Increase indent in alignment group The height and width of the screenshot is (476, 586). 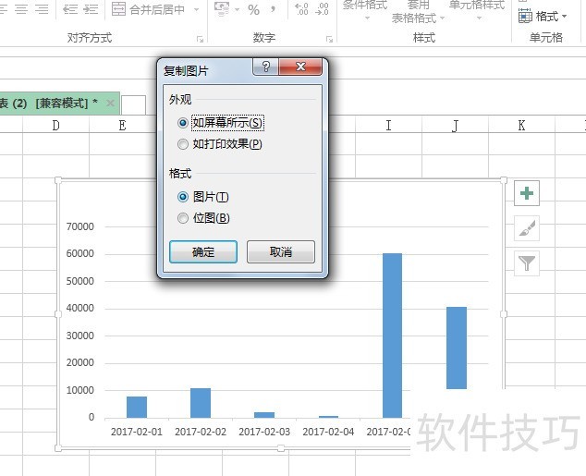tap(91, 9)
